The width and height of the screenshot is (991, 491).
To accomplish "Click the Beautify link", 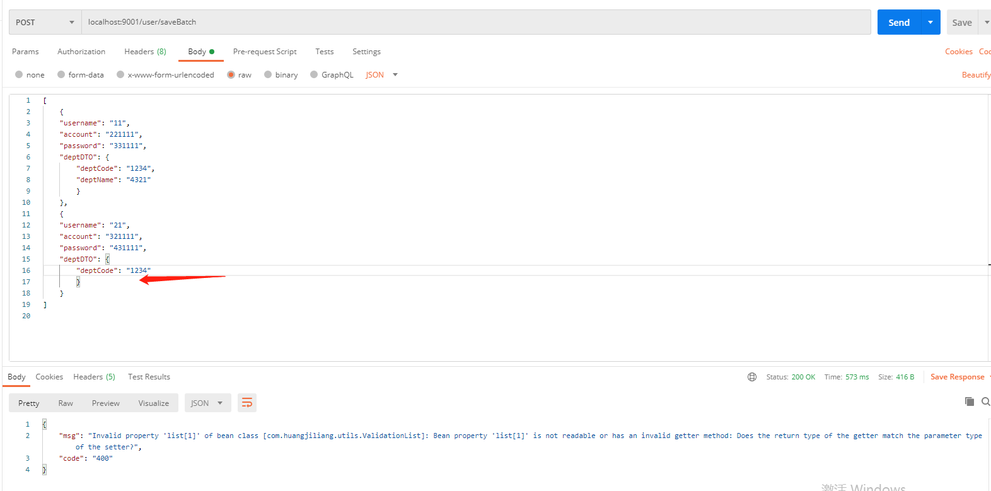I will pos(976,74).
